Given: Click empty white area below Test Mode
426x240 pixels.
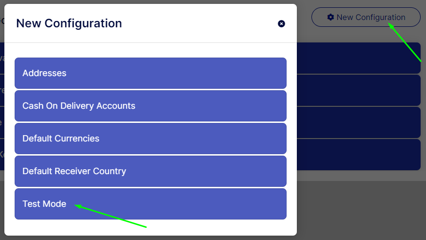Looking at the screenshot, I should tap(151, 227).
